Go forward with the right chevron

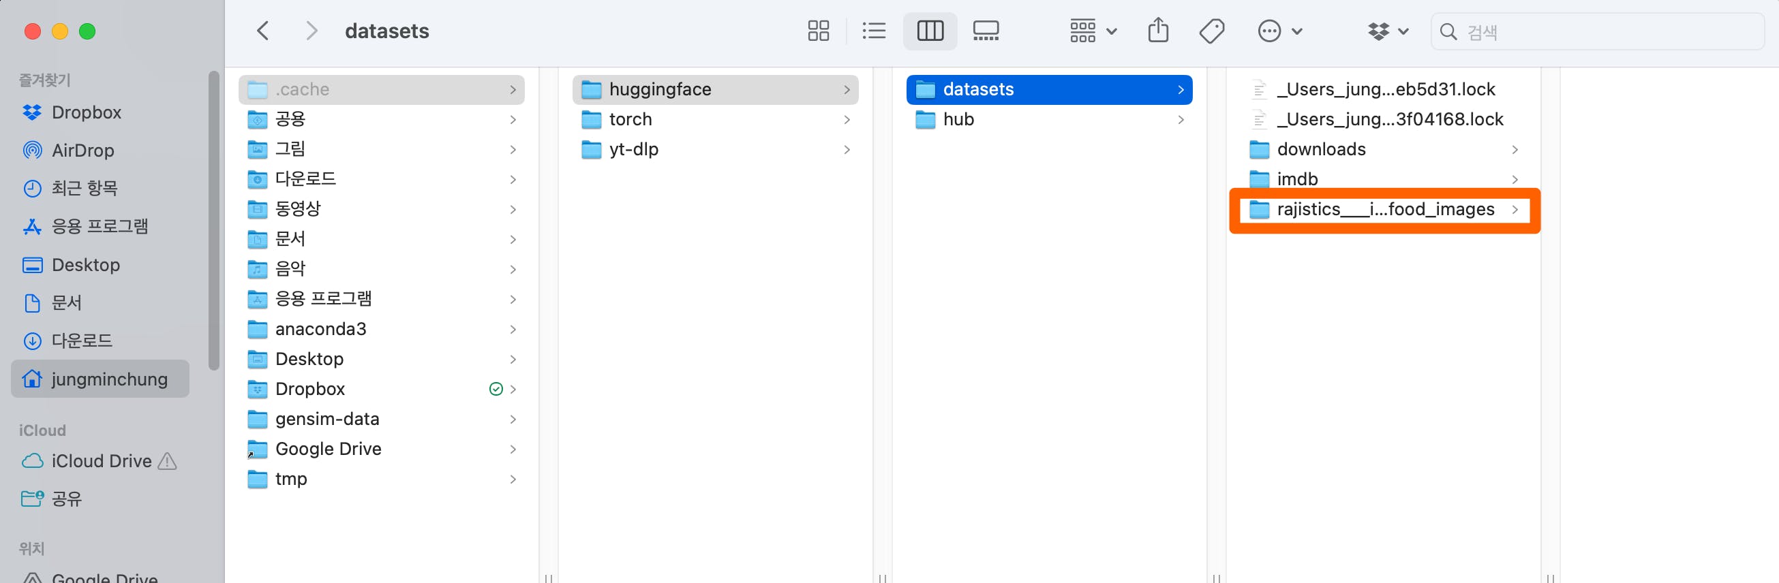click(311, 31)
